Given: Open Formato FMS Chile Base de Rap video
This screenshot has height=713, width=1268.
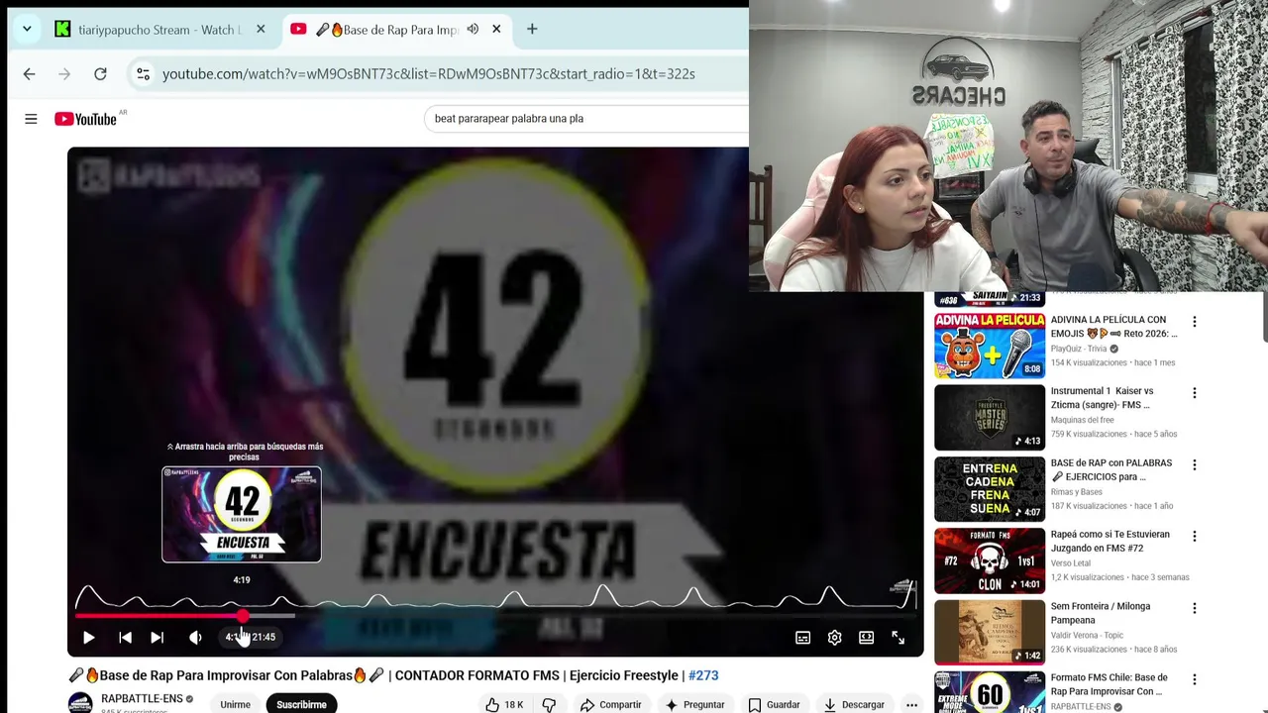Looking at the screenshot, I should coord(1109,684).
